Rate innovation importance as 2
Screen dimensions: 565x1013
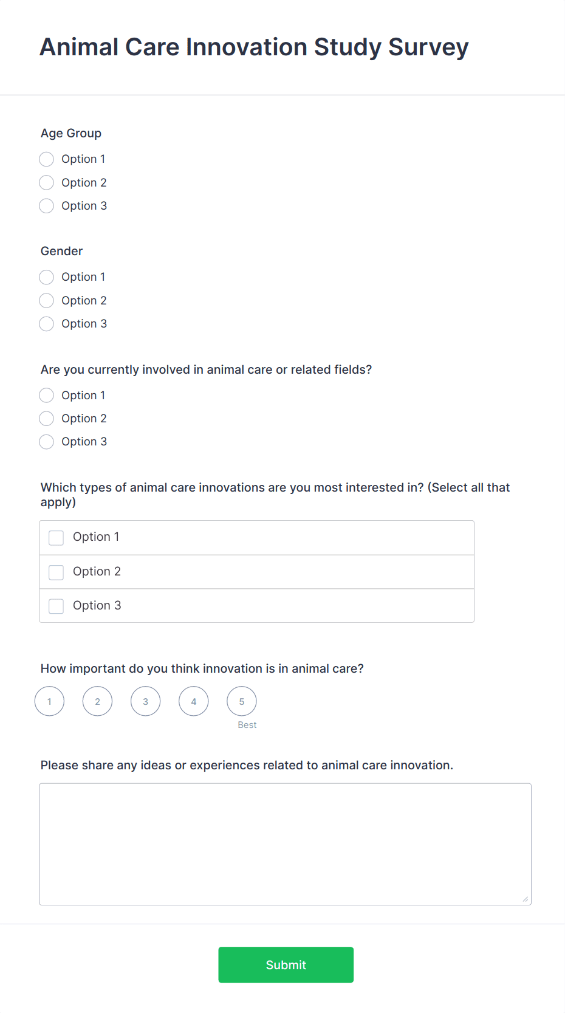(x=97, y=701)
